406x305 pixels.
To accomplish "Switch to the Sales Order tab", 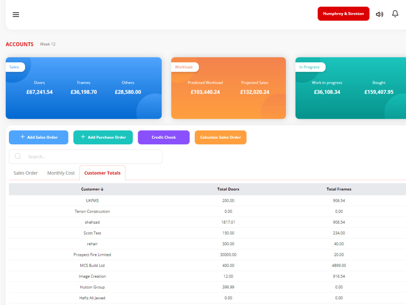I will click(x=26, y=173).
